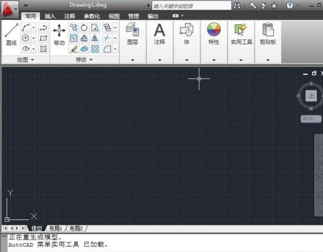
Task: Select the draw order tool
Action: (x=107, y=28)
